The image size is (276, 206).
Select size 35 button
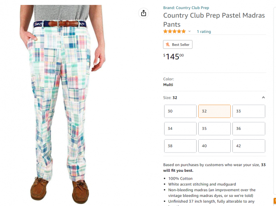[214, 129]
